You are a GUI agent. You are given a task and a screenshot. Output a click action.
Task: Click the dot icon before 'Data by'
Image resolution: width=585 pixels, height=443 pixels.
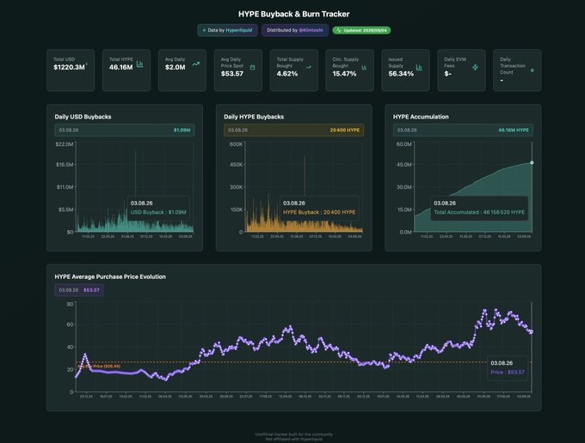pyautogui.click(x=204, y=31)
